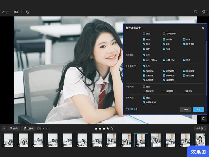Click the plus icon to add photos
Viewport: 209px width, 157px height.
point(4,128)
